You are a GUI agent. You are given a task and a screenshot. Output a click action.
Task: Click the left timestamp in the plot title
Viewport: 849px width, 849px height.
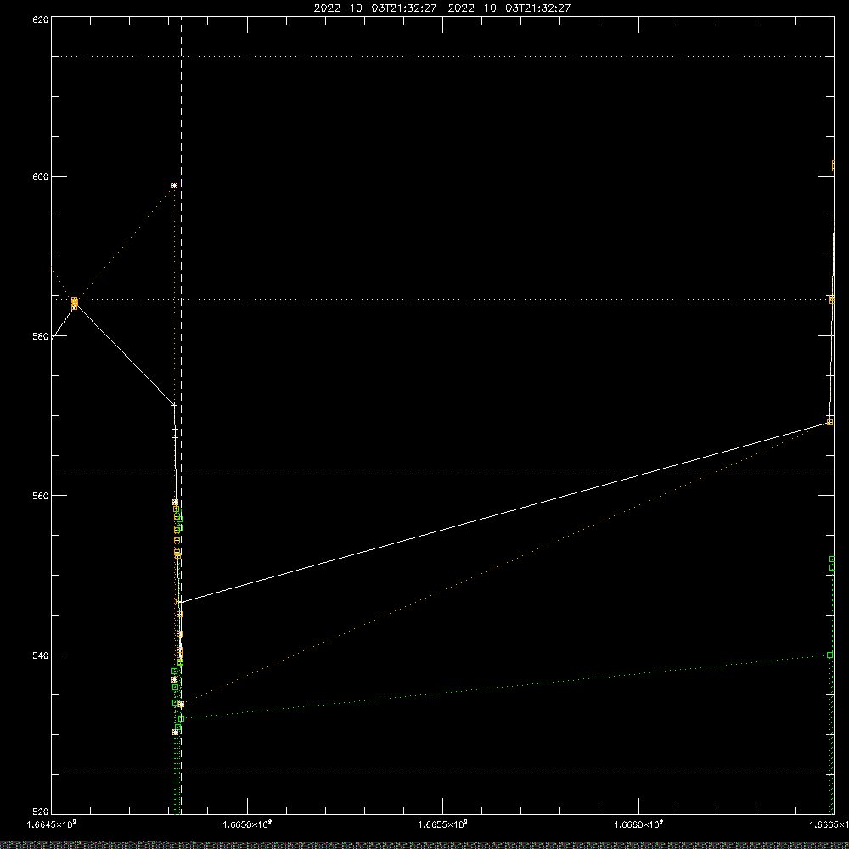point(375,8)
